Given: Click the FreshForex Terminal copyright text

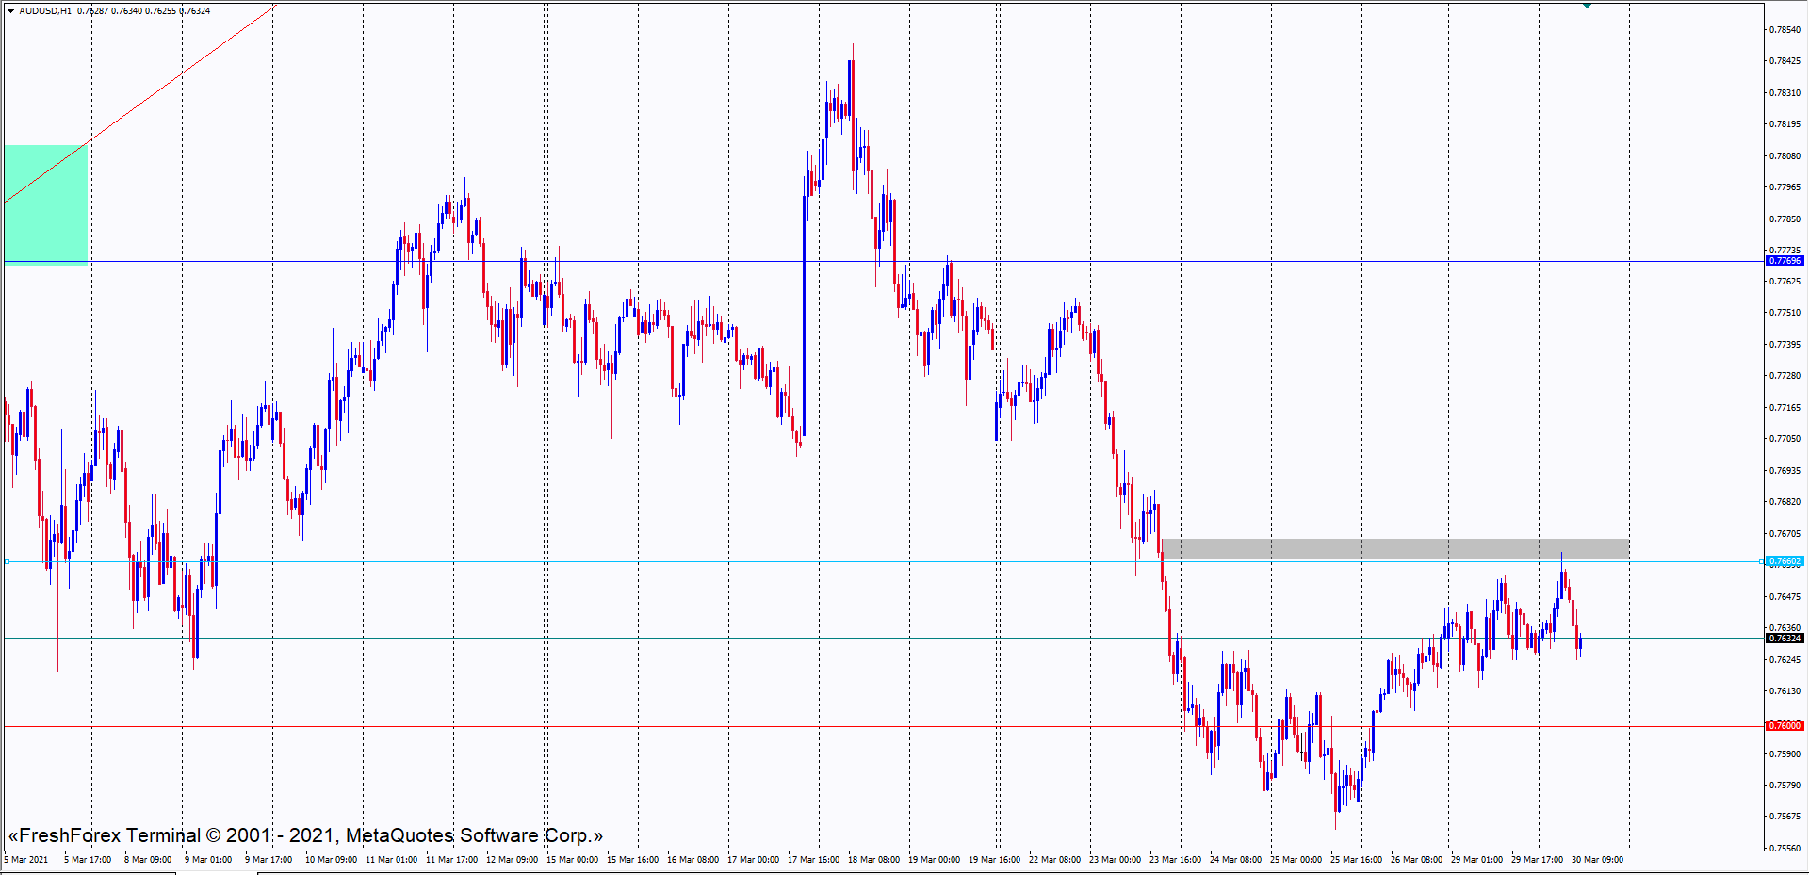Looking at the screenshot, I should (x=305, y=835).
